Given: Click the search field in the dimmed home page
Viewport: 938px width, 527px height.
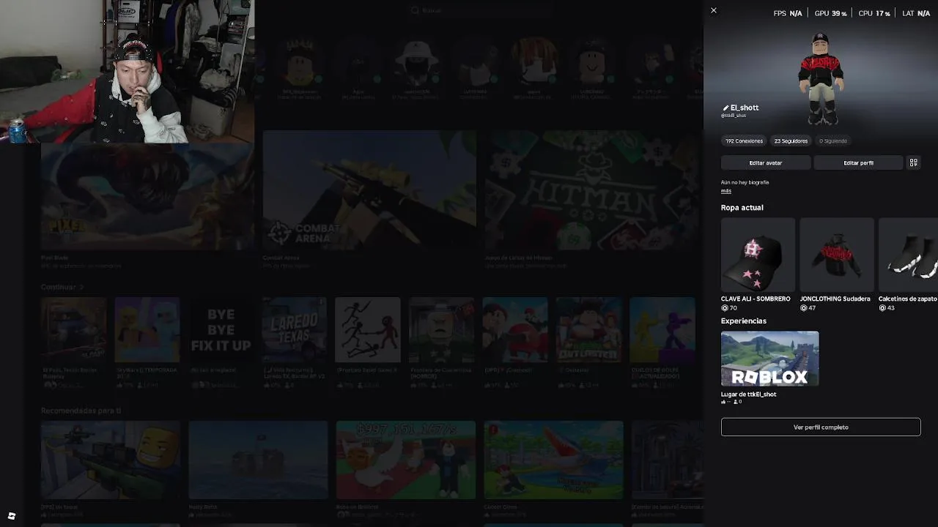Looking at the screenshot, I should pos(480,10).
